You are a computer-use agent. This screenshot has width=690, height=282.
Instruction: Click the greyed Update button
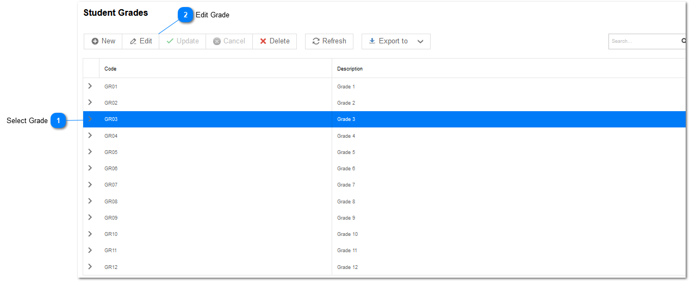pos(183,41)
